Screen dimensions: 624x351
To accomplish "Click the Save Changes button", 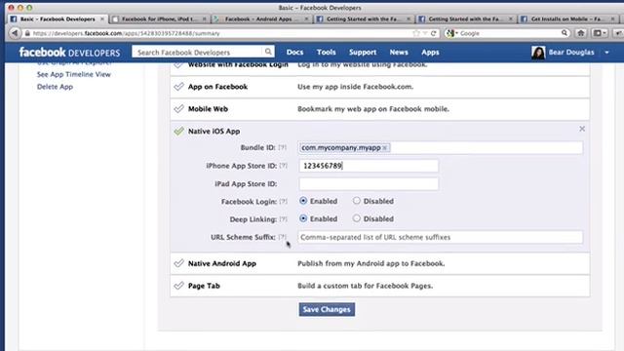I will (x=327, y=309).
